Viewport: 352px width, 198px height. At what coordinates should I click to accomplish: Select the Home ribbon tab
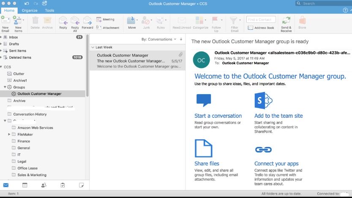click(x=9, y=10)
